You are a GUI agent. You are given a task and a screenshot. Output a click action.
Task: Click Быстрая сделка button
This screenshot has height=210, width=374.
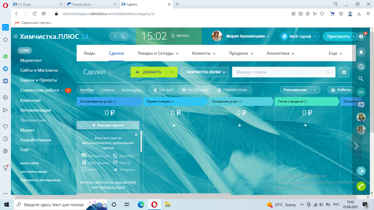point(108,125)
